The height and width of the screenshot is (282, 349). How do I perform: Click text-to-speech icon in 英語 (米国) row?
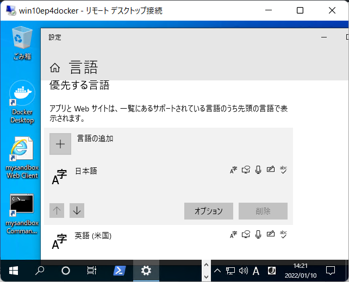[x=246, y=234]
